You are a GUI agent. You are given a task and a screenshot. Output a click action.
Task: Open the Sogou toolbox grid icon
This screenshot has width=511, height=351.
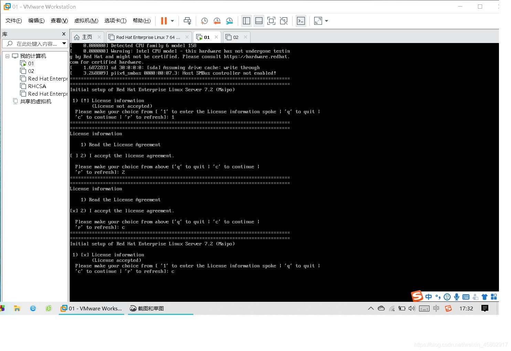pyautogui.click(x=494, y=297)
